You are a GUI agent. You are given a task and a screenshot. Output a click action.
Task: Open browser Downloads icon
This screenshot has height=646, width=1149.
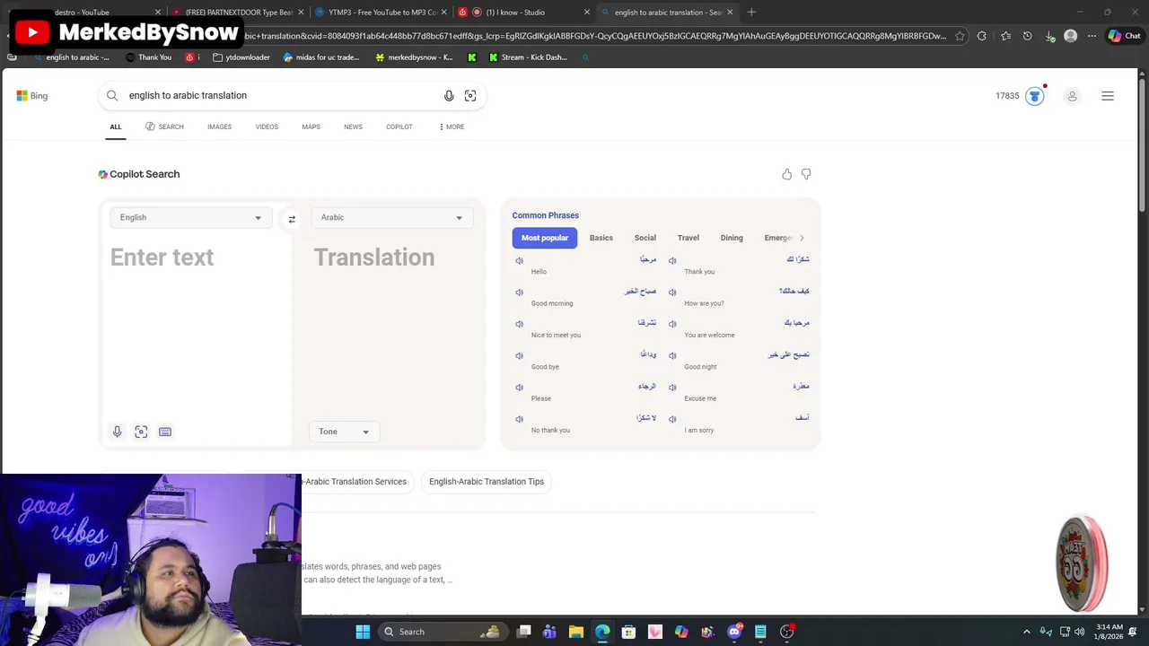point(1050,36)
